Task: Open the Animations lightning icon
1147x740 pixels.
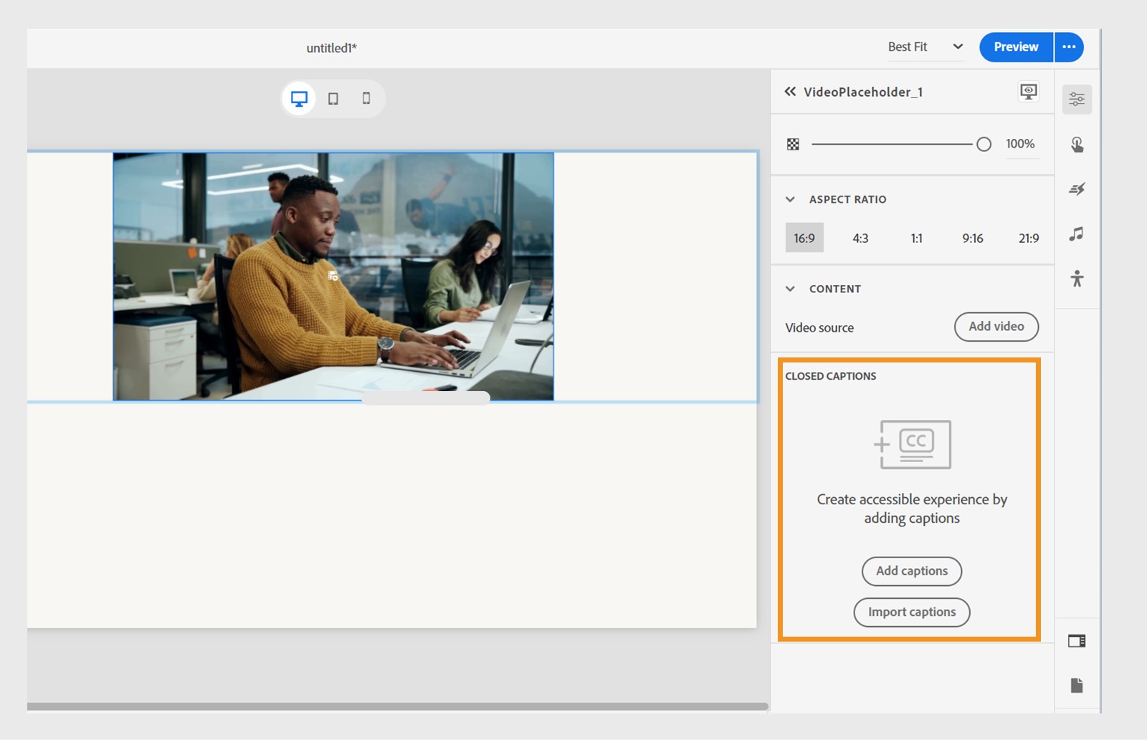Action: coord(1077,189)
